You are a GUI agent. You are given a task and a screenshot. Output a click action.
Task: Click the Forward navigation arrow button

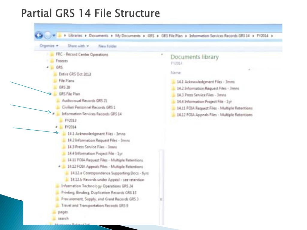click(x=48, y=35)
